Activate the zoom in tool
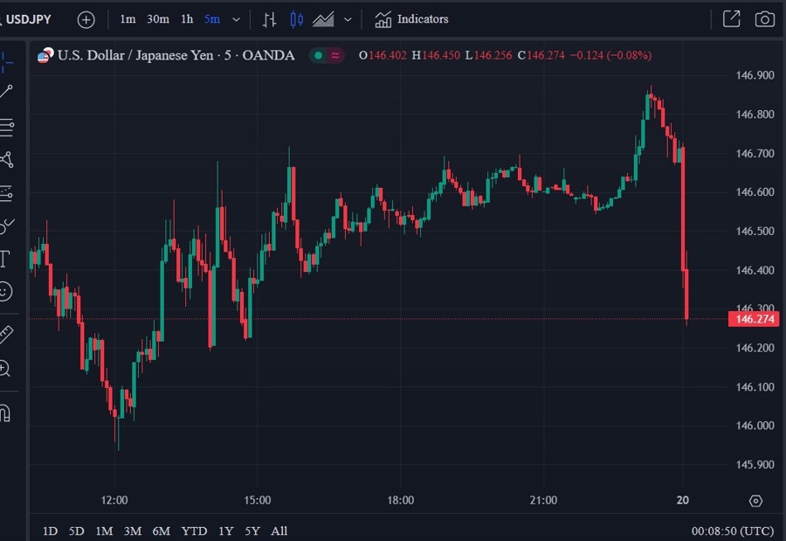 6,369
